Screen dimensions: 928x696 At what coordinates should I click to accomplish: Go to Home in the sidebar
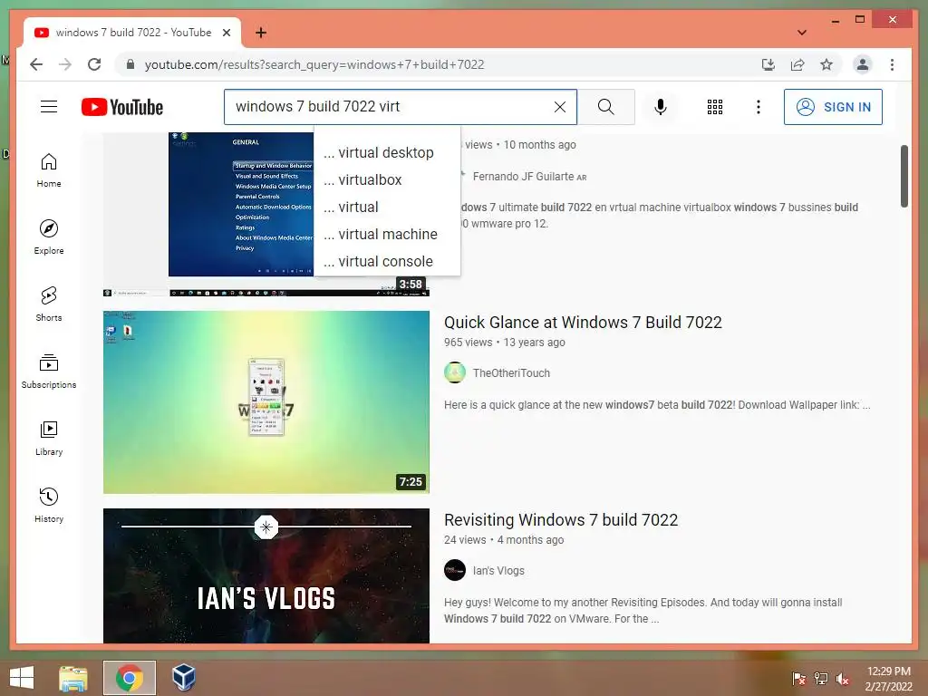[x=49, y=170]
